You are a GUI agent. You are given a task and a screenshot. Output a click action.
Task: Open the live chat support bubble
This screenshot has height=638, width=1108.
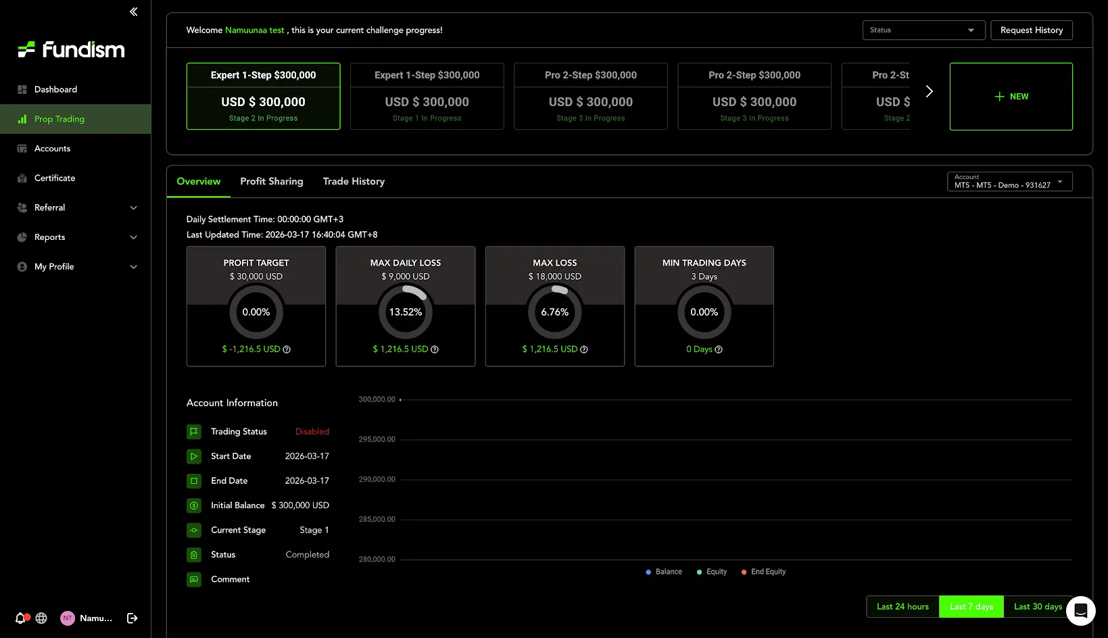pos(1080,611)
